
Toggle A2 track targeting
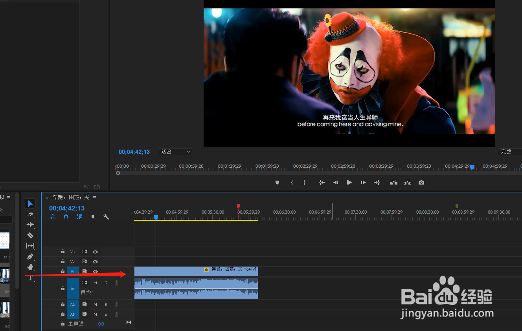point(73,304)
